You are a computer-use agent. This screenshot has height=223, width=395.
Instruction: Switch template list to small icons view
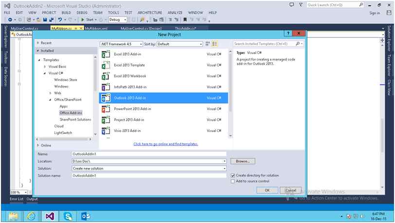coord(208,44)
